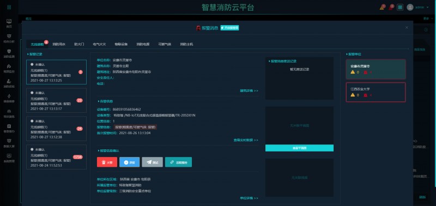Select the 江西农业大学 alarm unit card
This screenshot has height=206, width=436.
[x=376, y=92]
